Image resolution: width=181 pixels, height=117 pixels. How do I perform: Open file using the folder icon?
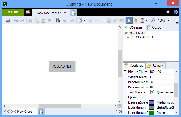tap(28, 12)
